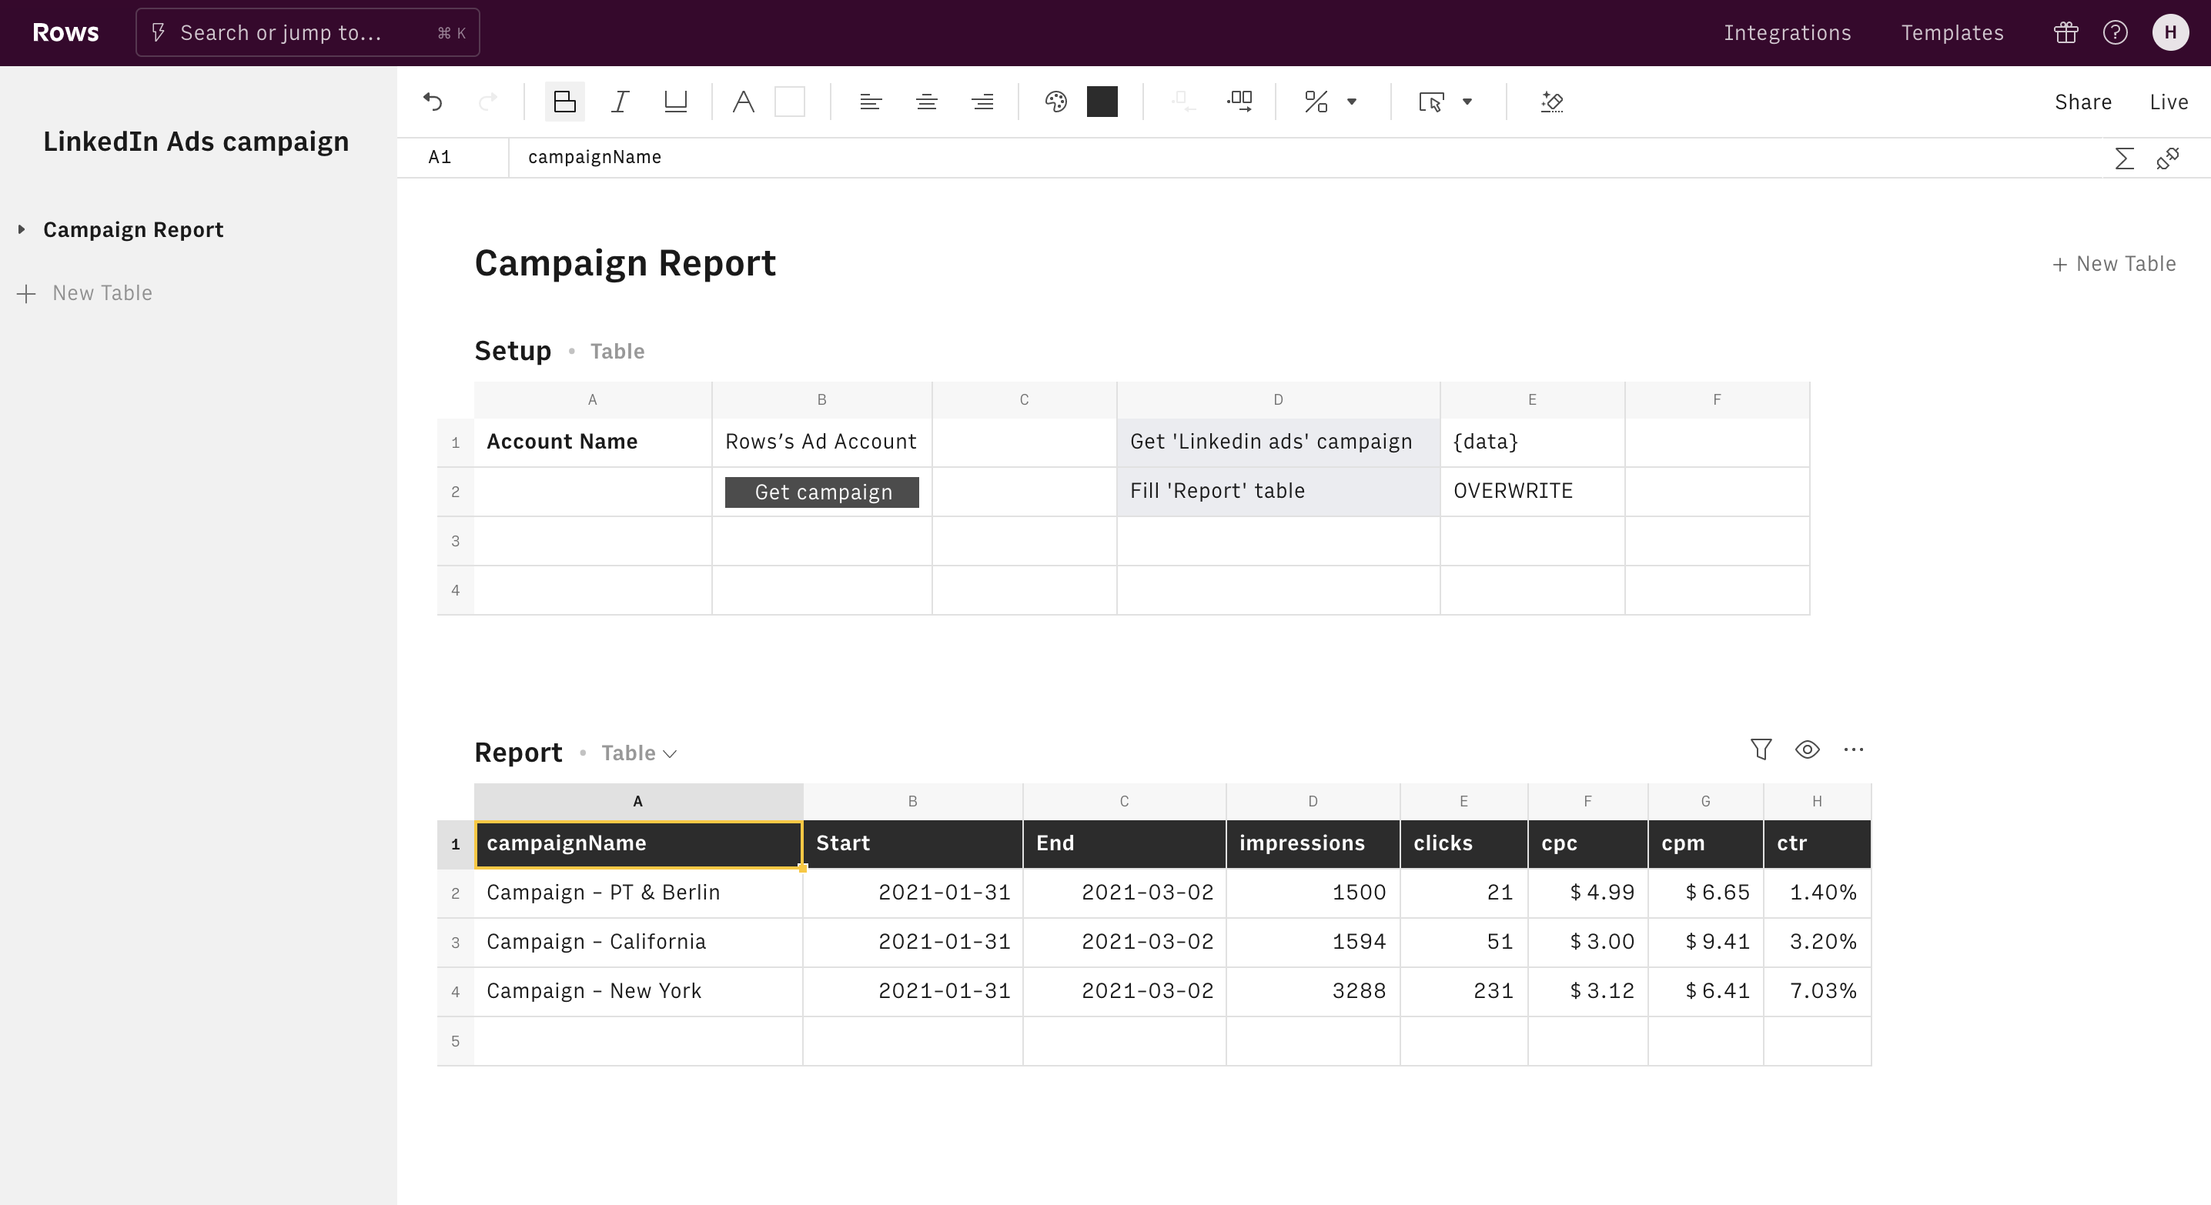Viewport: 2211px width, 1205px height.
Task: Select the {data} cell
Action: click(1532, 442)
